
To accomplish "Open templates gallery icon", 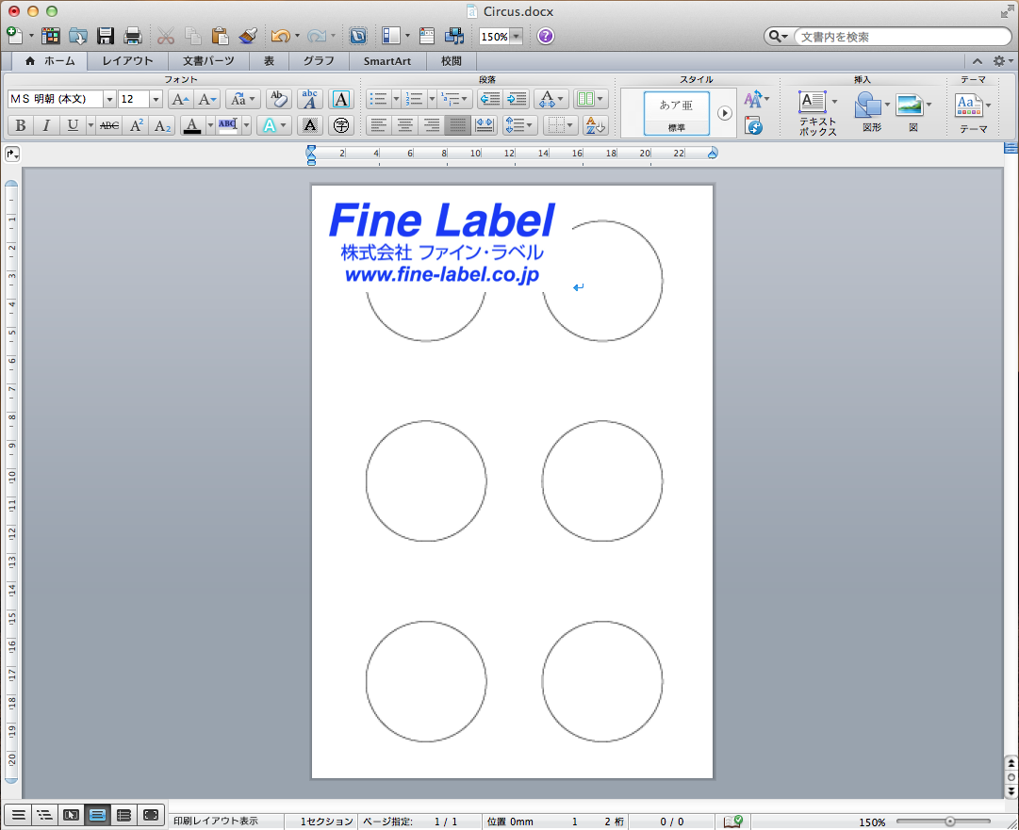I will tap(51, 36).
